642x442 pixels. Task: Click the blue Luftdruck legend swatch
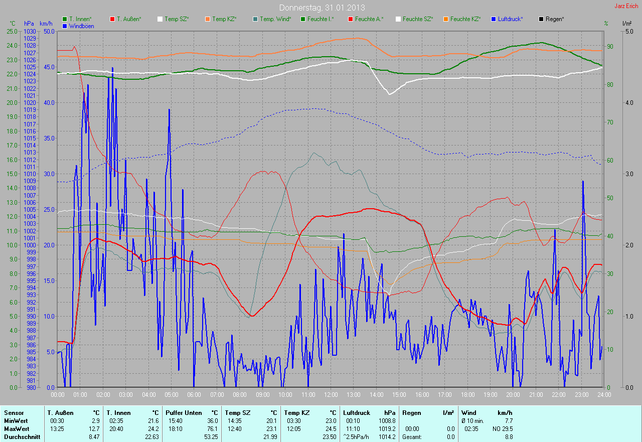[494, 19]
